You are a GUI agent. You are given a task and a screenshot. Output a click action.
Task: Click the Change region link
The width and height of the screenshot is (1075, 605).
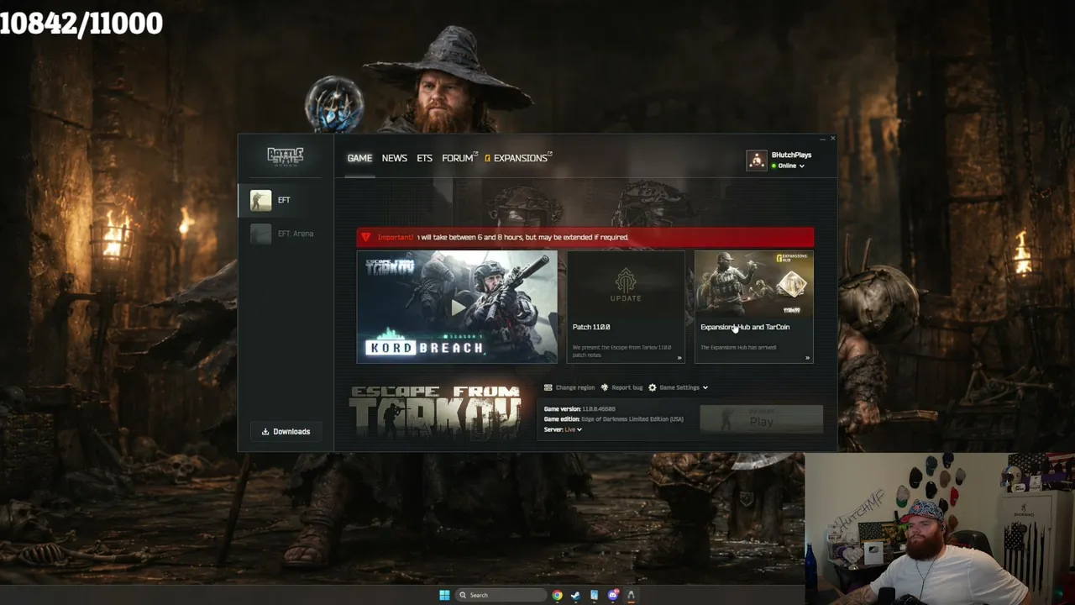point(574,387)
